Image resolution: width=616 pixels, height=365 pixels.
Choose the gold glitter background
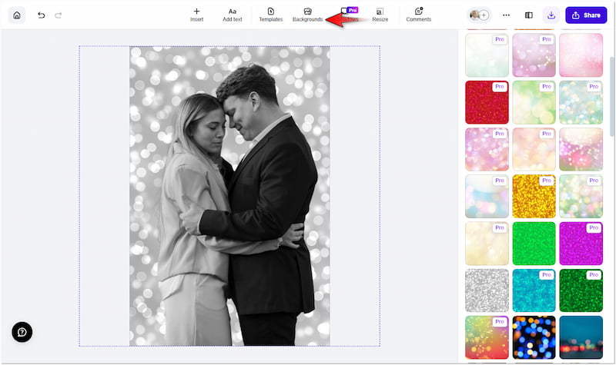point(534,196)
